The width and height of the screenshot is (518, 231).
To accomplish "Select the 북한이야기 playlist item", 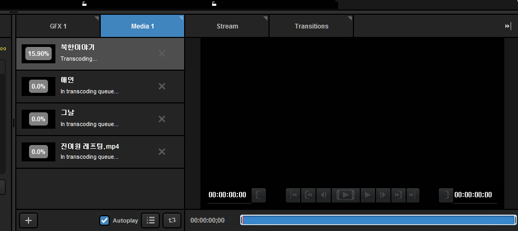I will click(100, 54).
